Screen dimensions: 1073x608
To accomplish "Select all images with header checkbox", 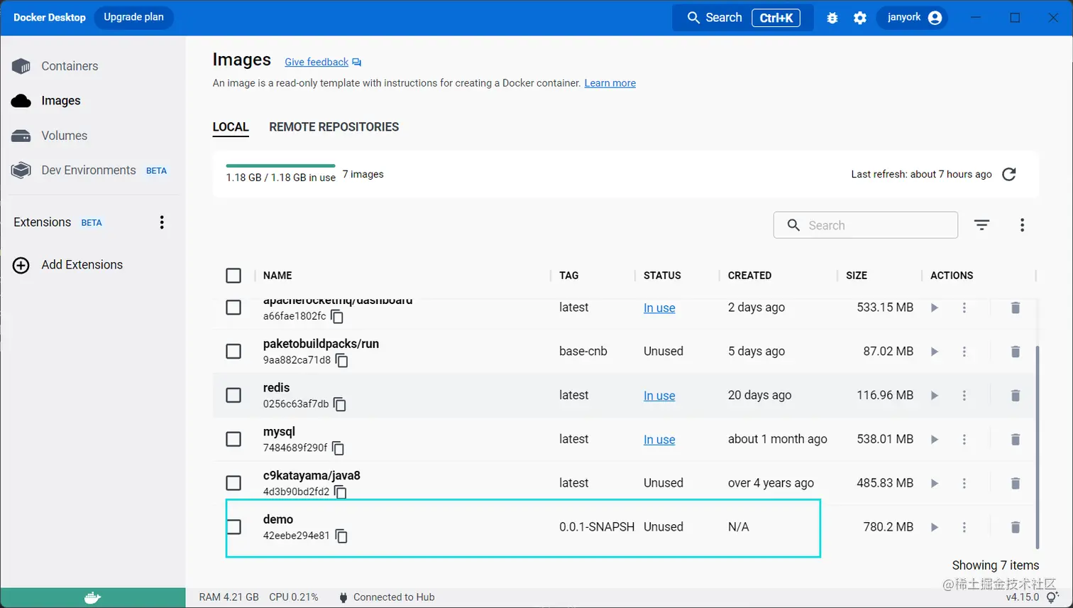I will [233, 276].
